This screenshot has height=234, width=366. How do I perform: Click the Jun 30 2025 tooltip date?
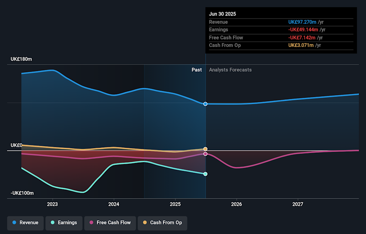point(222,14)
